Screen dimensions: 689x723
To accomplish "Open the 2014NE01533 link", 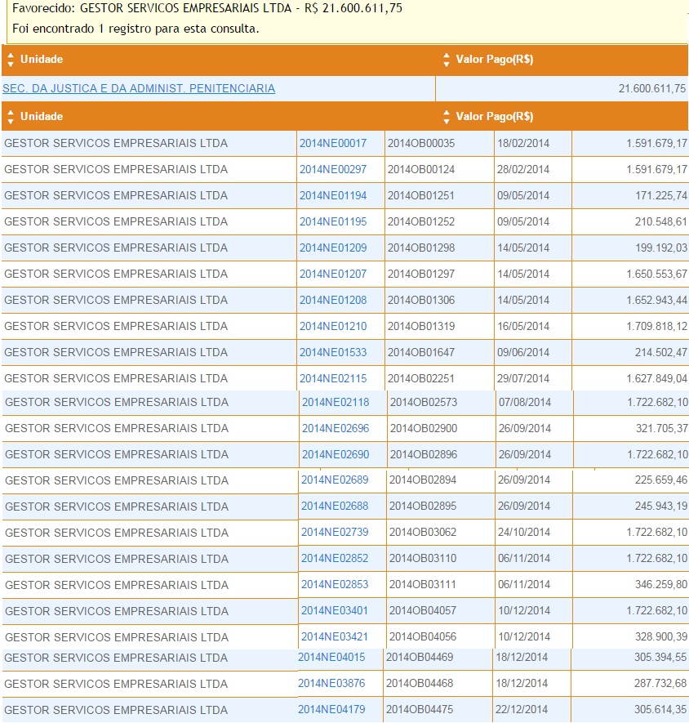I will click(333, 353).
